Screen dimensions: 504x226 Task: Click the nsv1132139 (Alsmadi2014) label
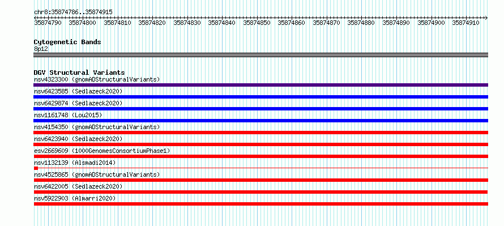click(75, 163)
